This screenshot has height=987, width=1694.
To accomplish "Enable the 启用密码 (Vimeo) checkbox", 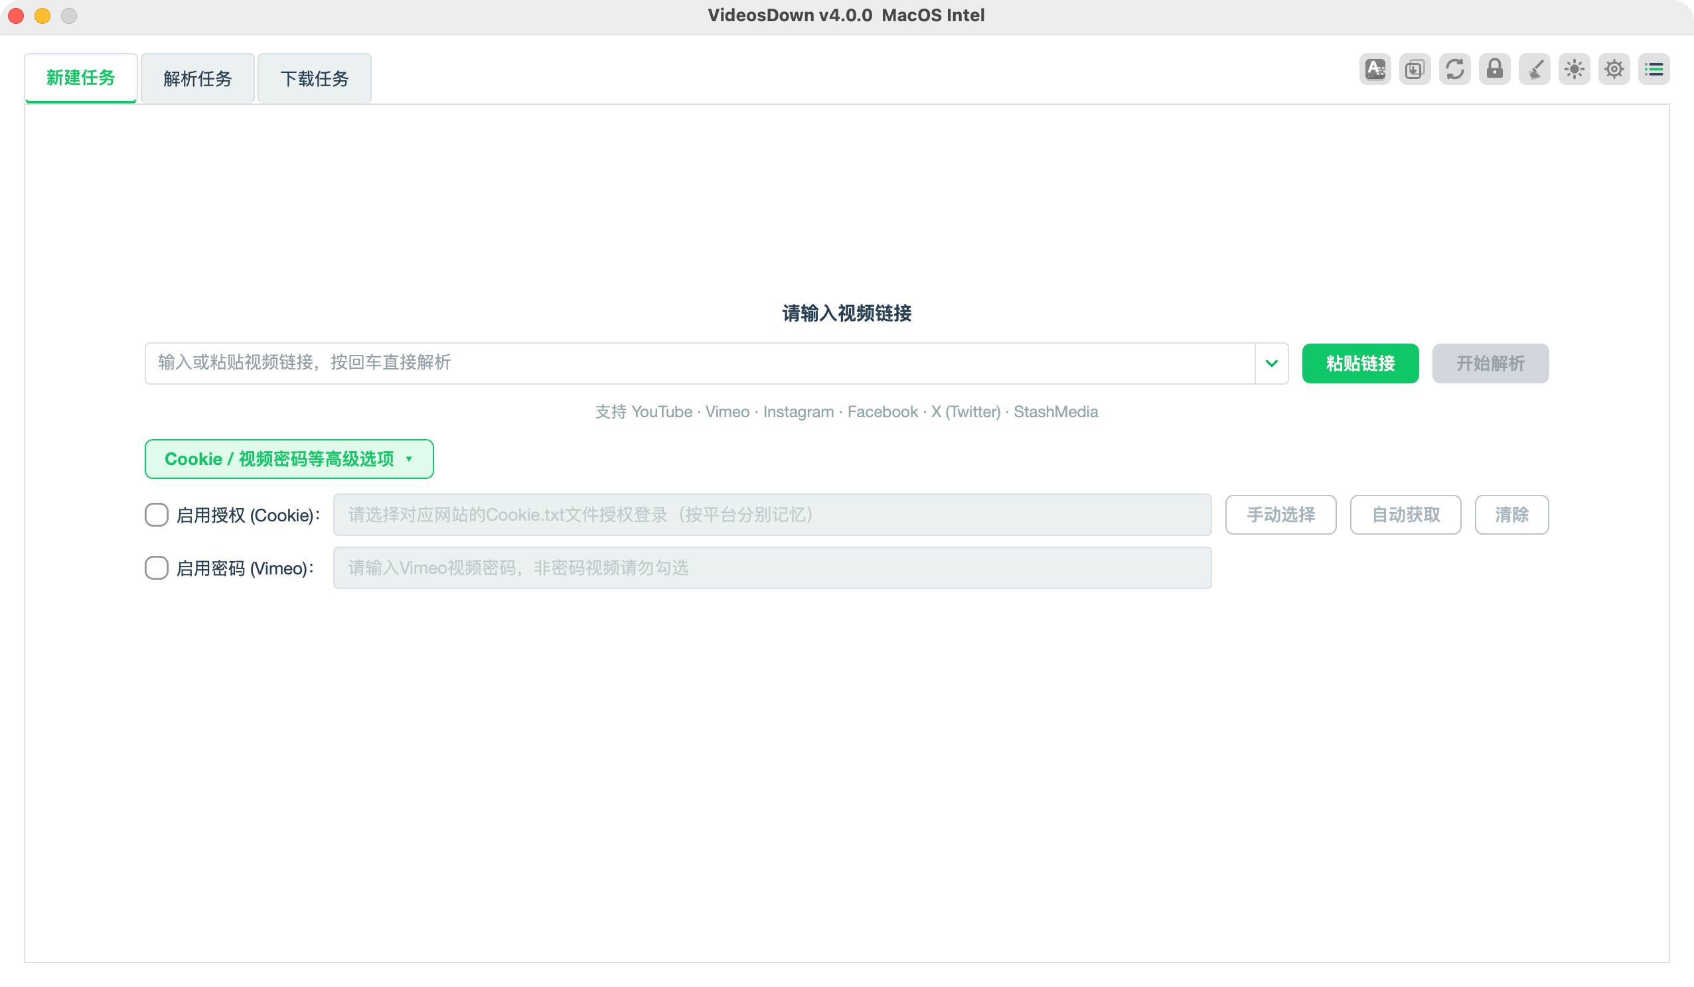I will tap(157, 568).
